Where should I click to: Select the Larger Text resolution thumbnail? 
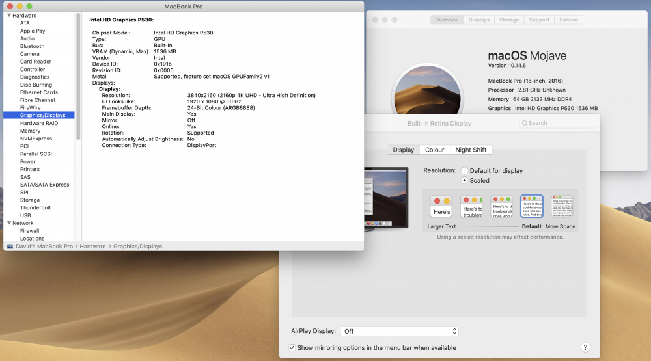pos(441,206)
